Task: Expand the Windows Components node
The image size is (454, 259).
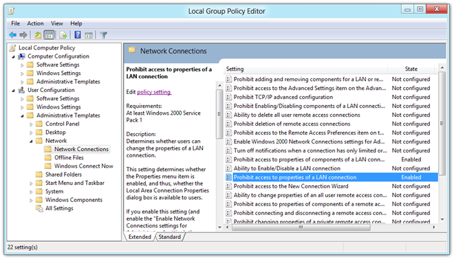Action: click(31, 200)
